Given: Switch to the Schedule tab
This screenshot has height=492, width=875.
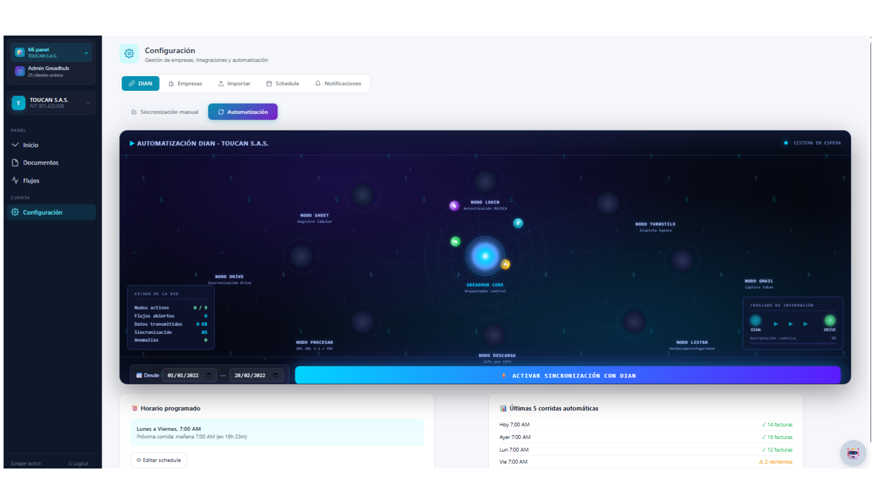Looking at the screenshot, I should pos(283,84).
